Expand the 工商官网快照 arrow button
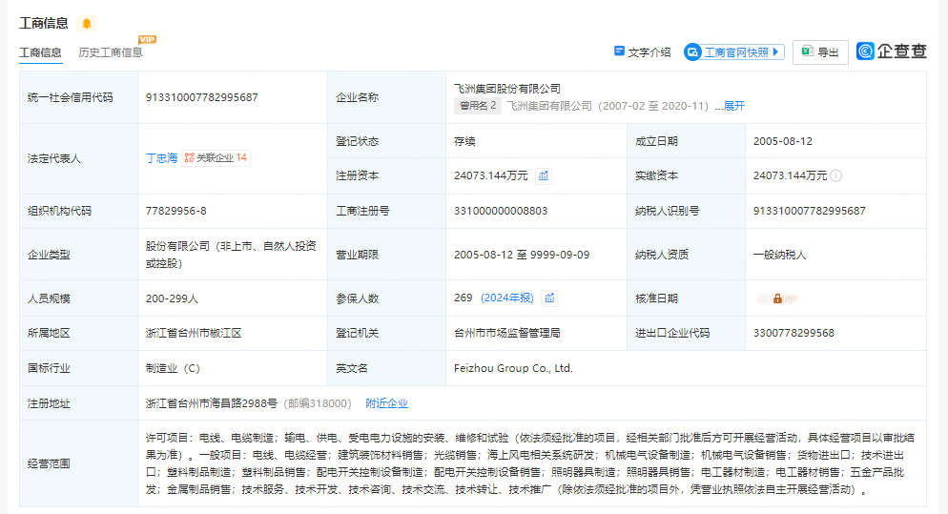 click(x=776, y=51)
